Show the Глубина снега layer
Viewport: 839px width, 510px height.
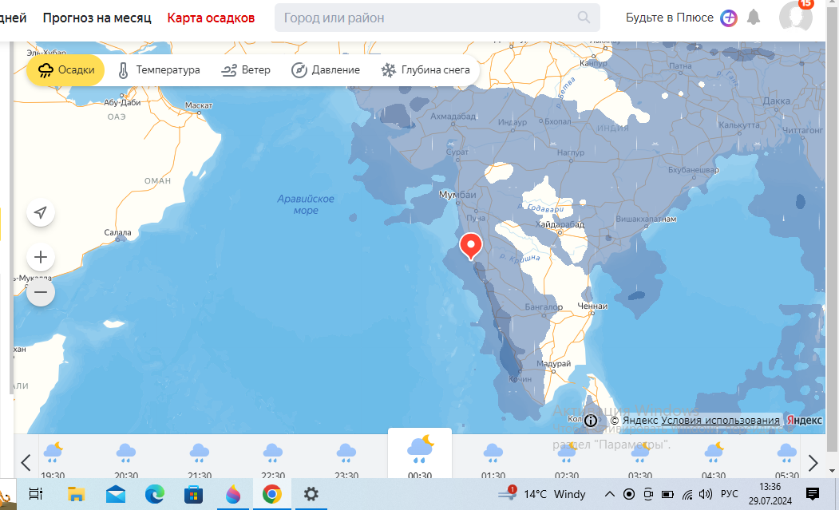[x=425, y=70]
